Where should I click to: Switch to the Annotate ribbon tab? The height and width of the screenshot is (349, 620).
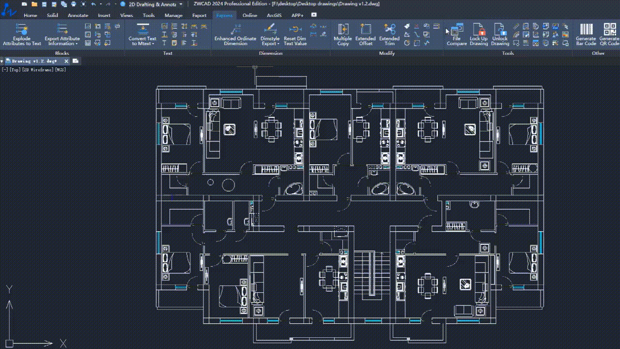click(78, 15)
